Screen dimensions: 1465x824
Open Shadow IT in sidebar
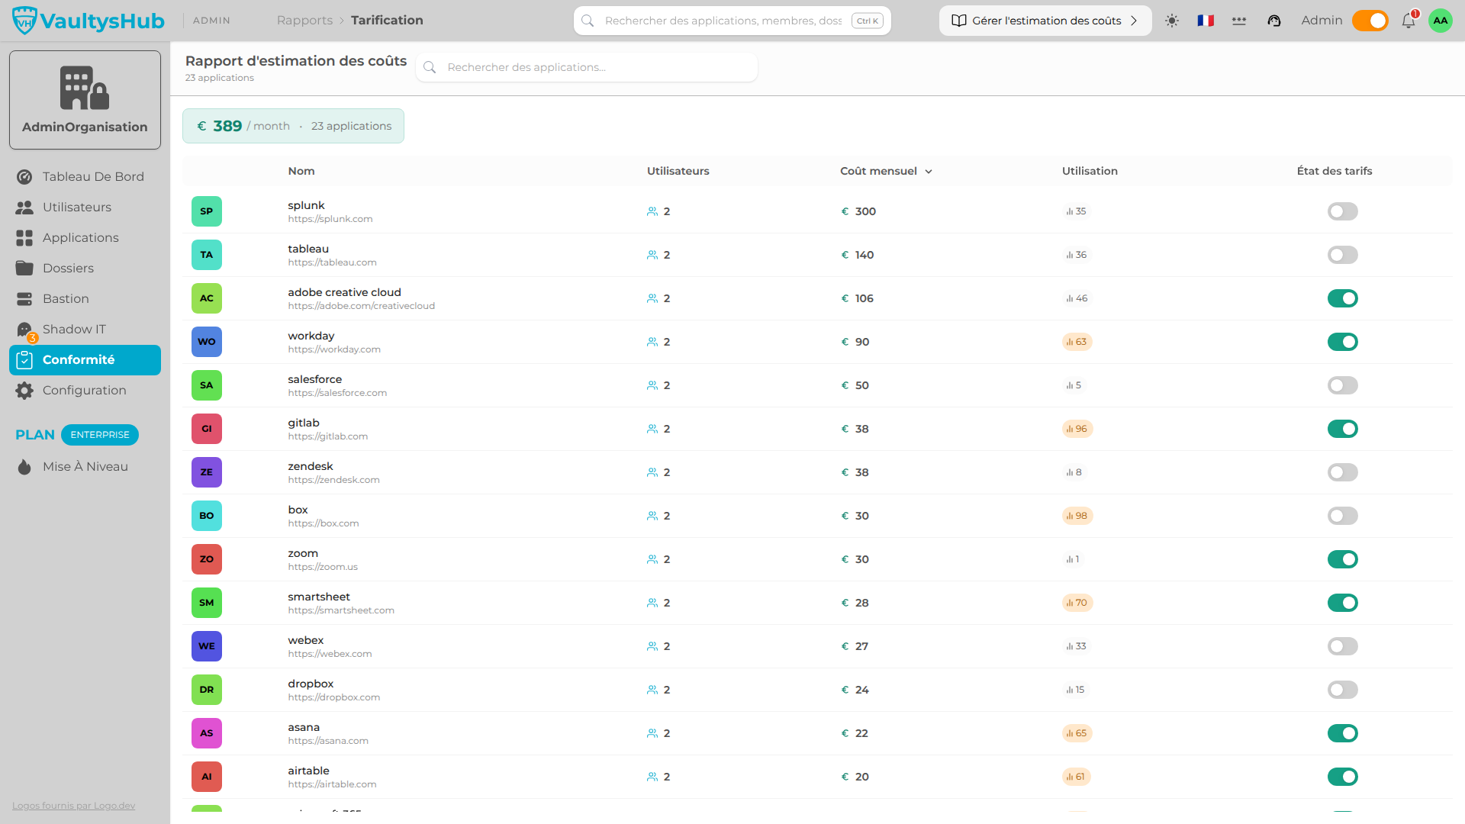85,329
